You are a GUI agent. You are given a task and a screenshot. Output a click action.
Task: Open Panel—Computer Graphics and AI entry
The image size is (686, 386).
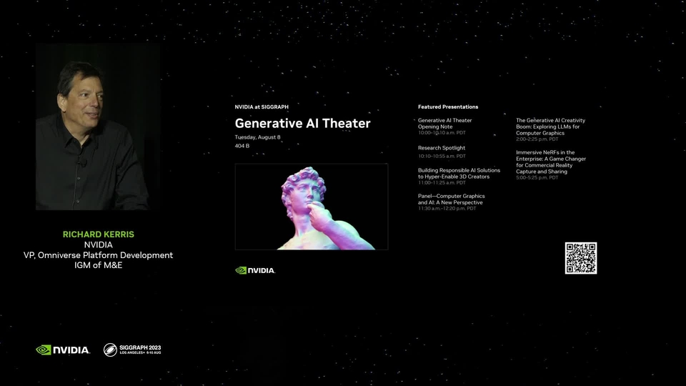[452, 202]
